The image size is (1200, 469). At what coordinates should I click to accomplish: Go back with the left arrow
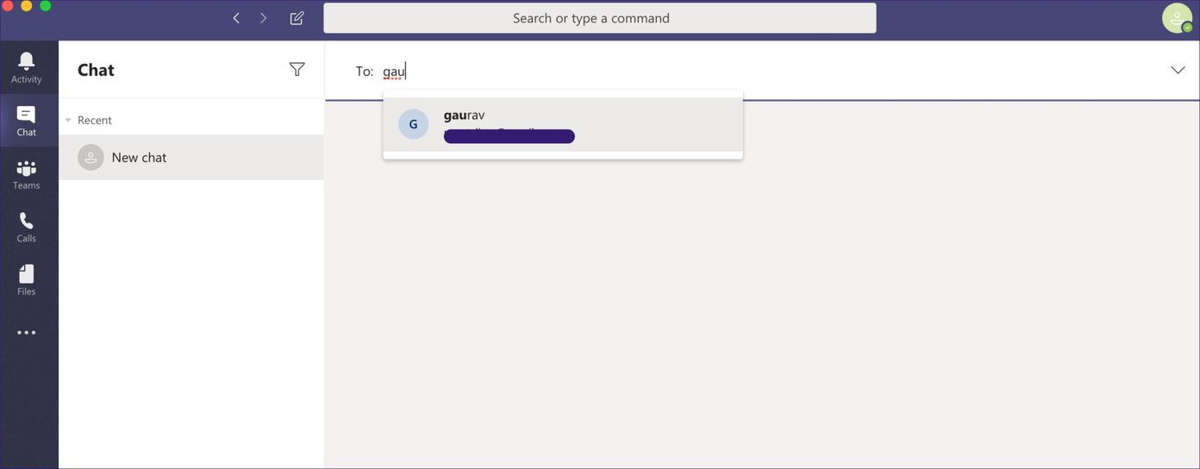point(236,18)
